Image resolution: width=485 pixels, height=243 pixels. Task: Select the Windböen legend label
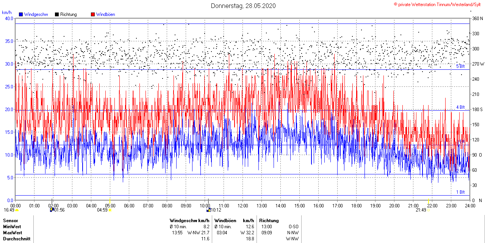point(106,14)
